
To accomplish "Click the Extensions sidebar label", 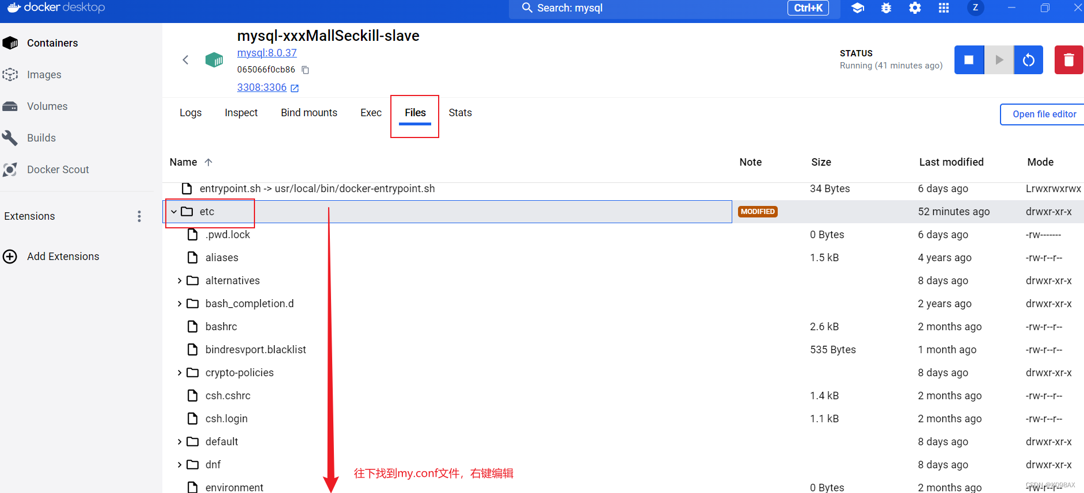I will click(29, 216).
